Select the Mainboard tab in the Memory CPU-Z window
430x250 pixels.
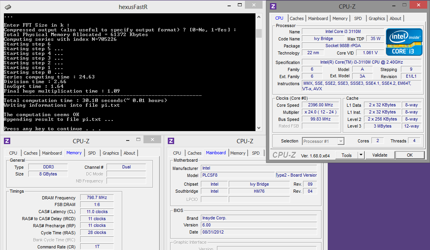(x=52, y=153)
